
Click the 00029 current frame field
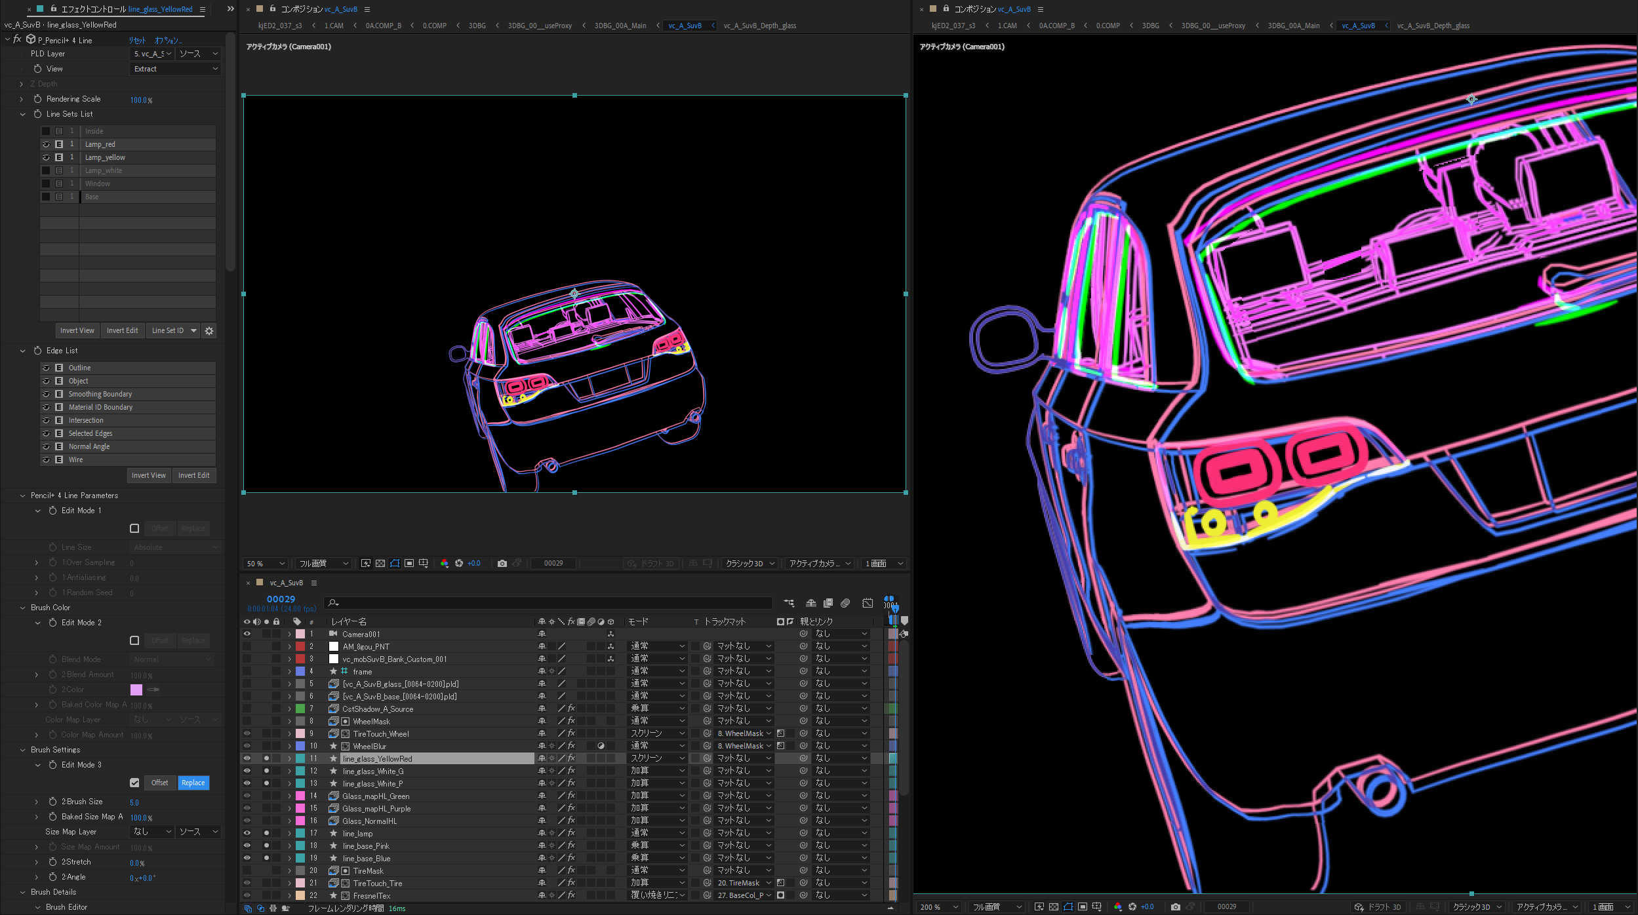click(281, 599)
